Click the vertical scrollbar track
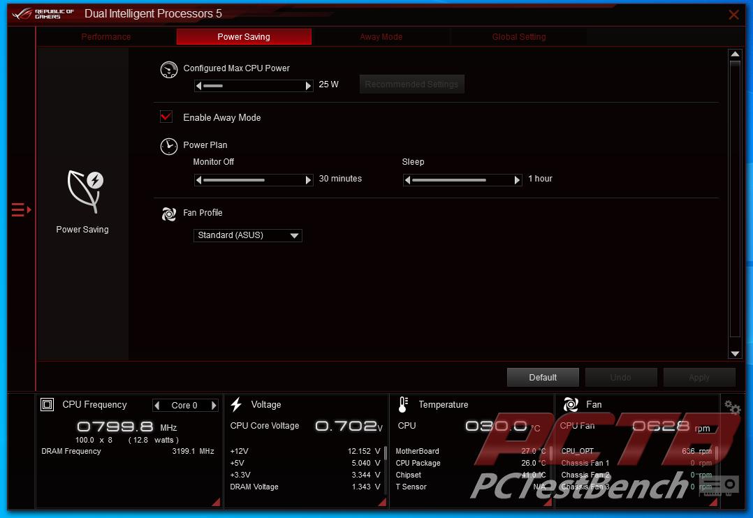753x518 pixels. click(735, 199)
